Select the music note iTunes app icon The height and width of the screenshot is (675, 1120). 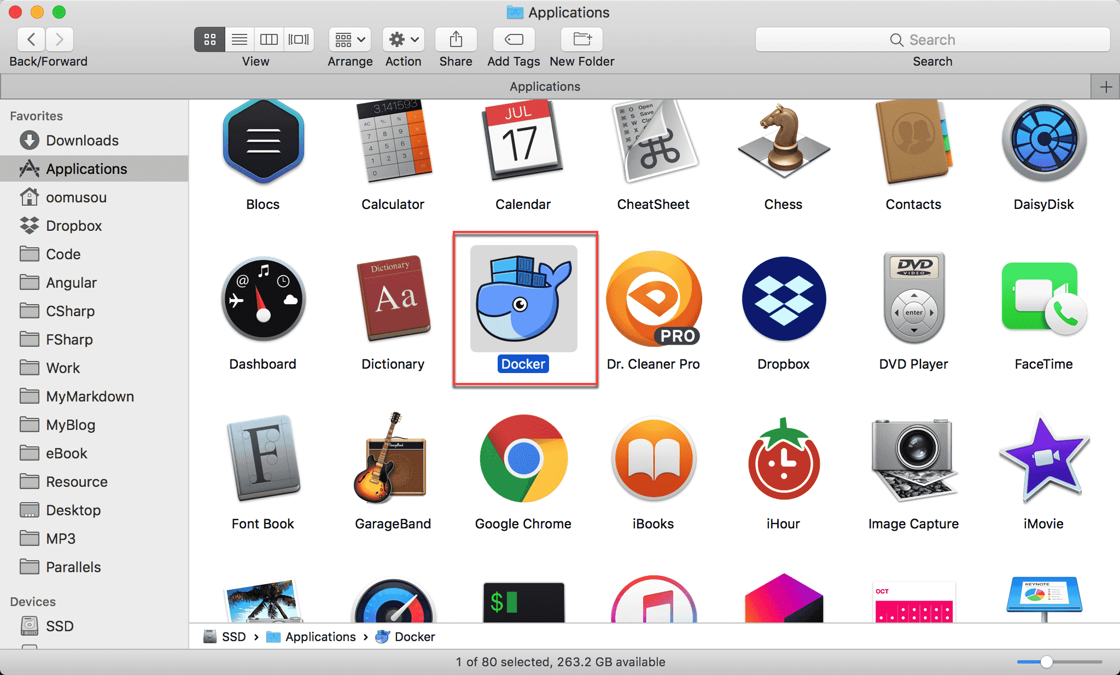pos(654,600)
